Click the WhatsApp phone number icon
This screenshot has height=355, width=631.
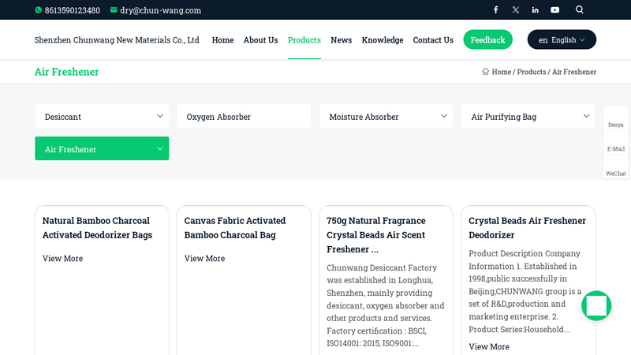(x=38, y=10)
